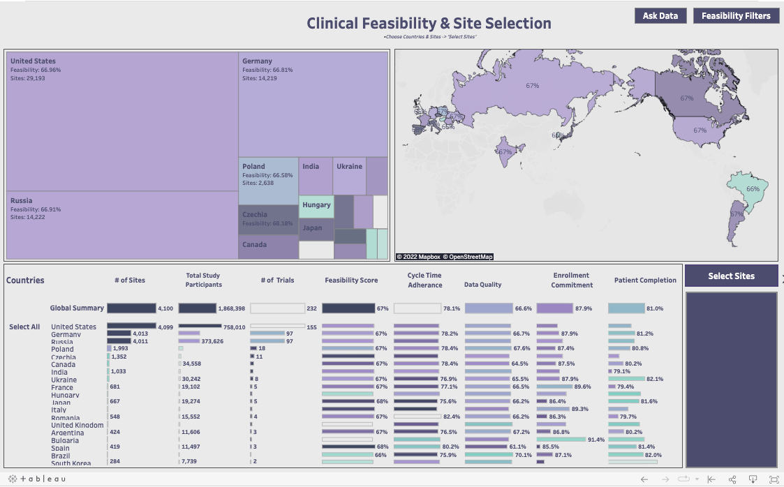Click the 'Data Quality' column header
The width and height of the screenshot is (784, 487).
(482, 284)
